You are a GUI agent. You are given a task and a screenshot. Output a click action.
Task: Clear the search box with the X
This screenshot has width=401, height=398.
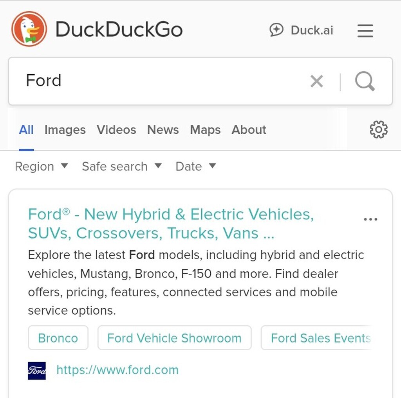pyautogui.click(x=316, y=81)
